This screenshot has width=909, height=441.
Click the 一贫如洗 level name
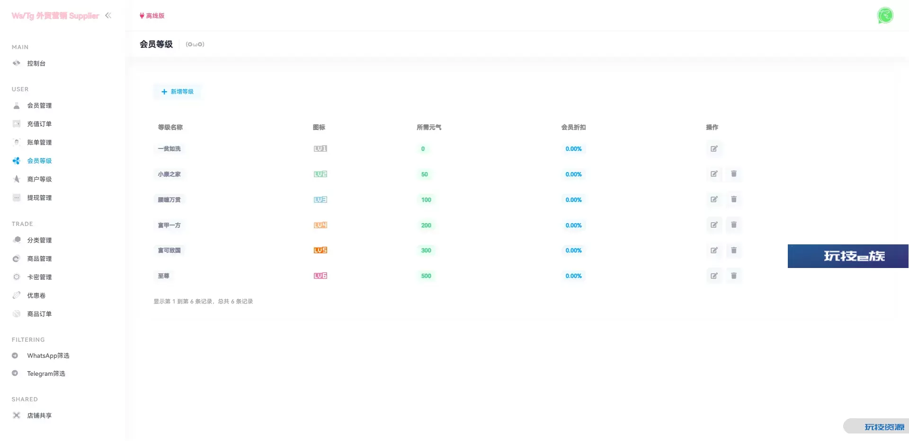[x=169, y=149]
